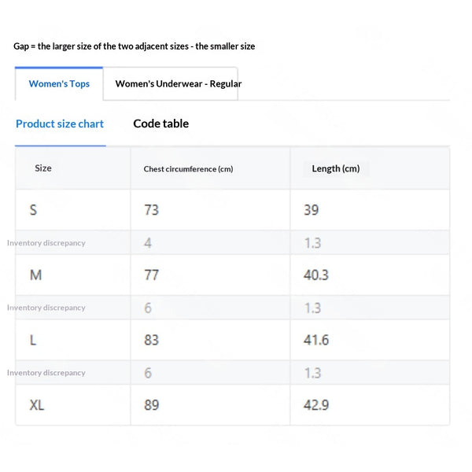Click the first Inventory discrepancy label
Screen dimensions: 472x472
46,243
